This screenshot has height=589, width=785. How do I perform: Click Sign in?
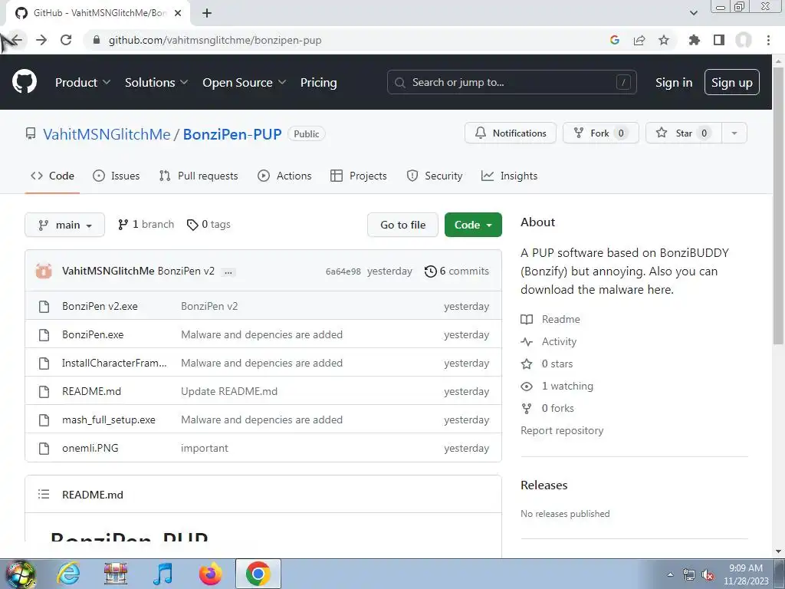tap(674, 83)
